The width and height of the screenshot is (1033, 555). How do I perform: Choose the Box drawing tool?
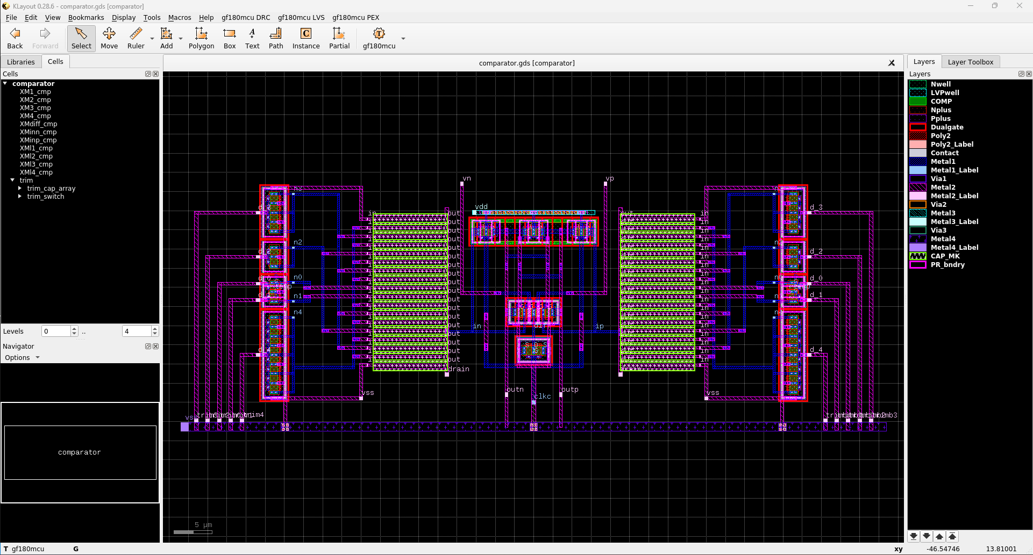pos(230,38)
